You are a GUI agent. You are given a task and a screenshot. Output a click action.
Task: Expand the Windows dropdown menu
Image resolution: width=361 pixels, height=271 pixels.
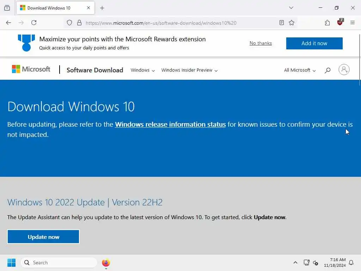(143, 70)
